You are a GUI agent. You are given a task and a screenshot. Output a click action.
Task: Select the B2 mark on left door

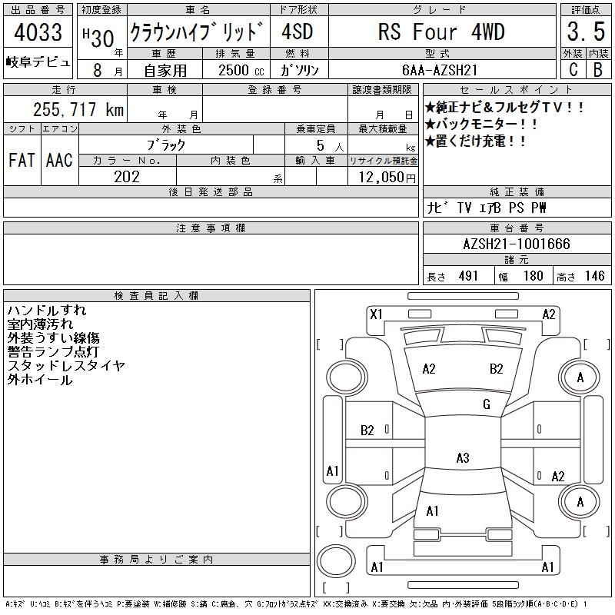click(x=367, y=430)
